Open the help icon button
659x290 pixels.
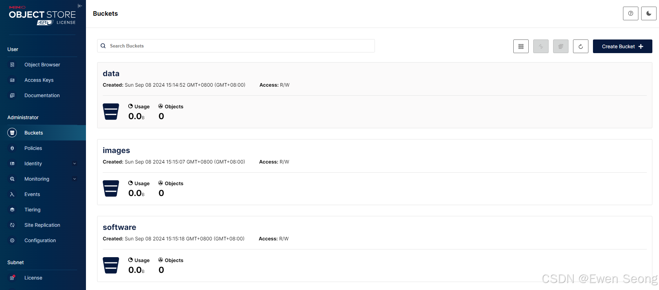pyautogui.click(x=631, y=13)
